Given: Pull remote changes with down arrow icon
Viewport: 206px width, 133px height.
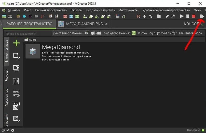Looking at the screenshot, I should click(x=144, y=16).
